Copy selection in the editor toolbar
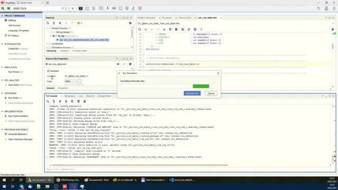338x190 pixels. pyautogui.click(x=170, y=30)
